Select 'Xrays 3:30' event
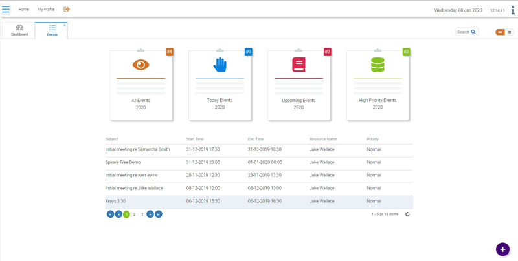This screenshot has height=261, width=518. click(x=116, y=201)
